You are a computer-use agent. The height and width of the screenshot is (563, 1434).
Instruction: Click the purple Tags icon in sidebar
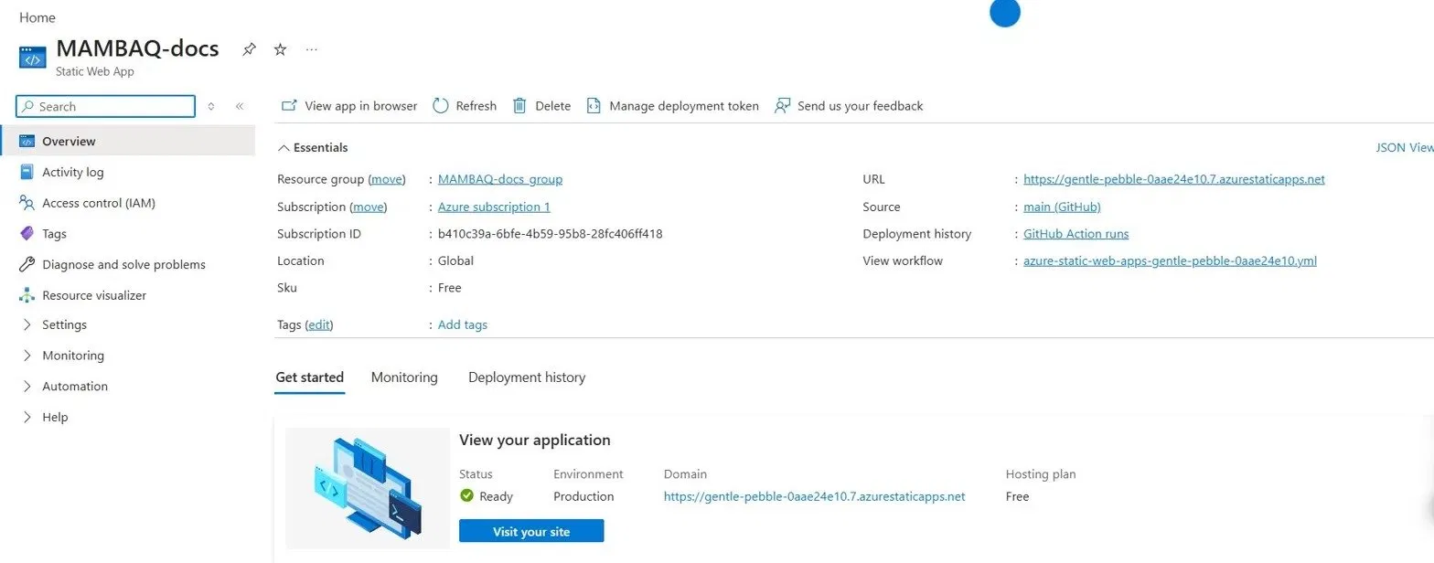pyautogui.click(x=27, y=234)
